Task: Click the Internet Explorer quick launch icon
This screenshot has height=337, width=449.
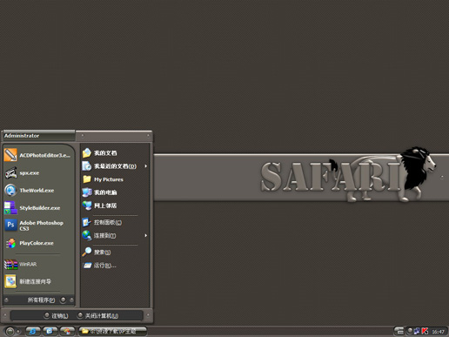Action: [32, 331]
